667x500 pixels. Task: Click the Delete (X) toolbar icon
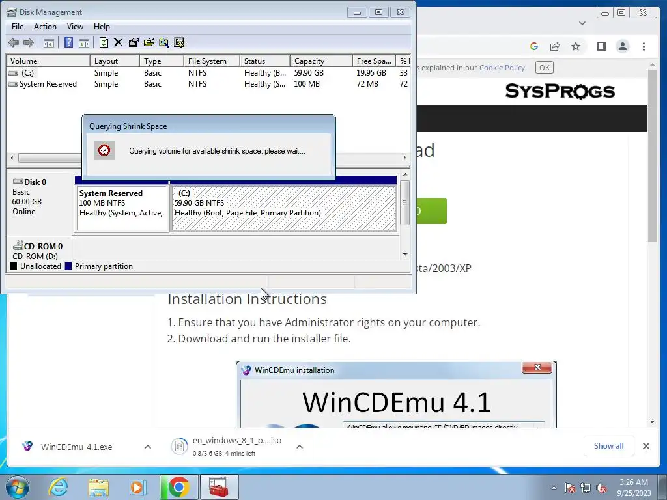[119, 42]
